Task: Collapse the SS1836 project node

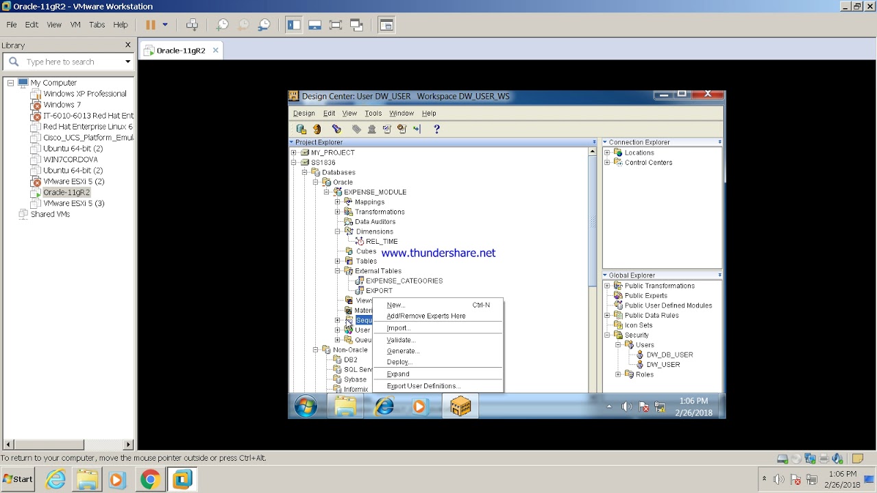Action: 294,162
